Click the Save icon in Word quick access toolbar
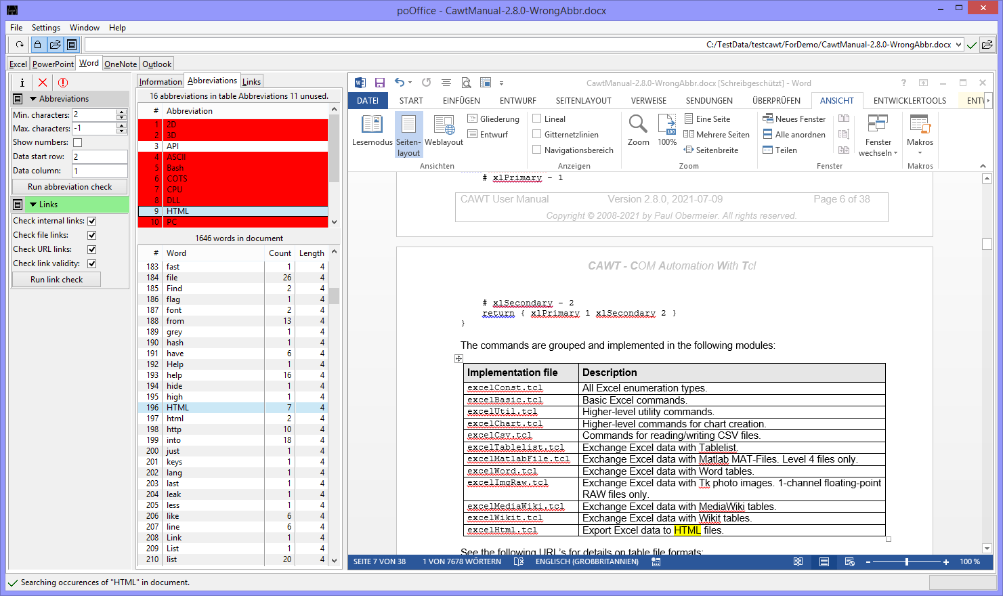 379,83
